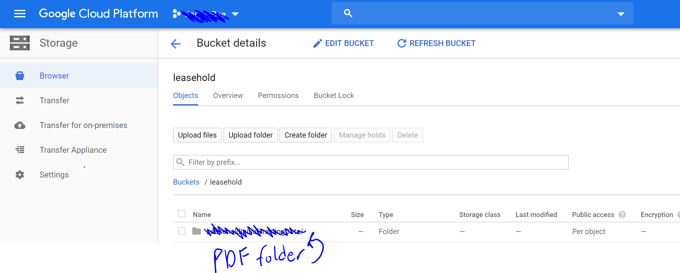
Task: Click the Filter by prefix field
Action: pyautogui.click(x=371, y=162)
